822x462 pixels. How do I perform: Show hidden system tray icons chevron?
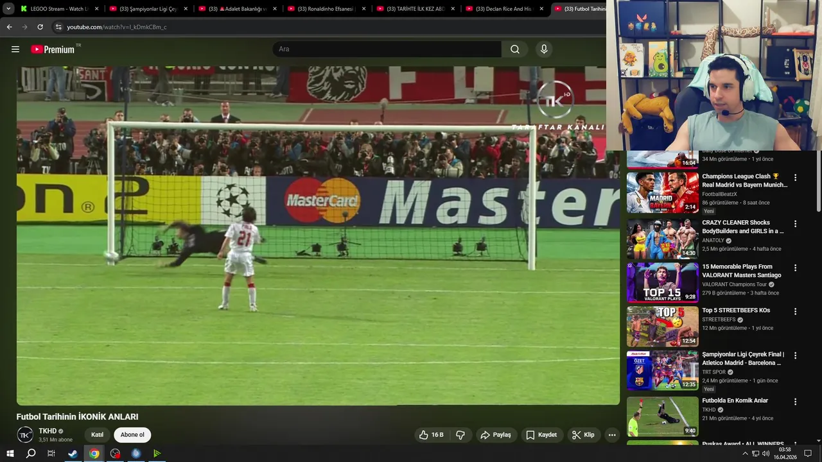745,454
